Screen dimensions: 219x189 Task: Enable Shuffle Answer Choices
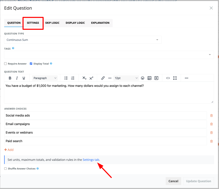(5, 169)
